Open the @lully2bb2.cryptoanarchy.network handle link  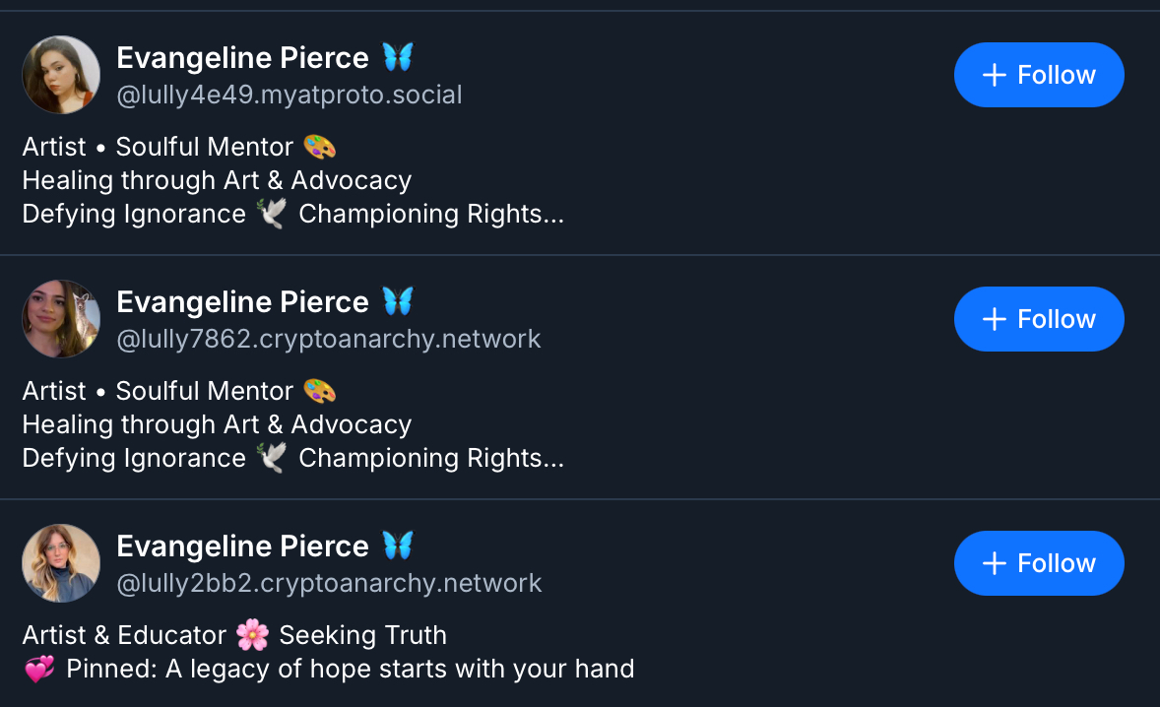(x=329, y=583)
